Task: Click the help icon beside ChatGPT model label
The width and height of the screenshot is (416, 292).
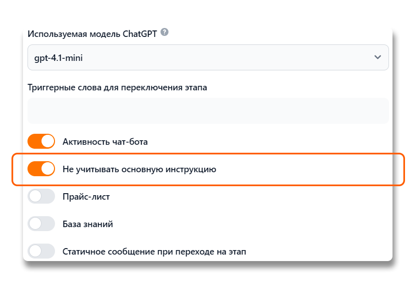Action: pos(164,33)
